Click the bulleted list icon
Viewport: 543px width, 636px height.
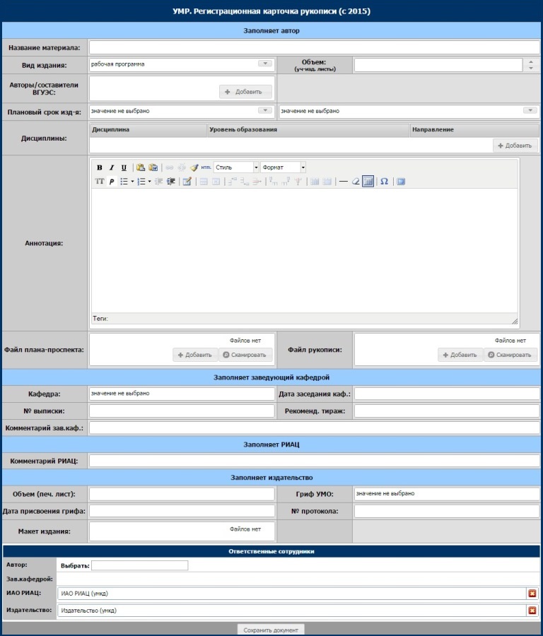(124, 182)
